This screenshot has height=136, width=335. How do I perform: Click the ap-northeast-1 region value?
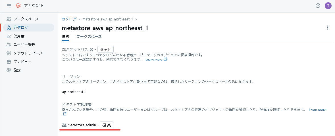tap(74, 92)
